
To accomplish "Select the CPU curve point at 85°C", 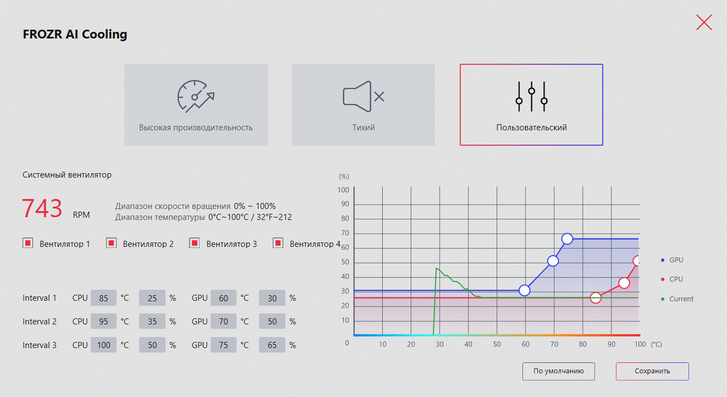I will 596,298.
